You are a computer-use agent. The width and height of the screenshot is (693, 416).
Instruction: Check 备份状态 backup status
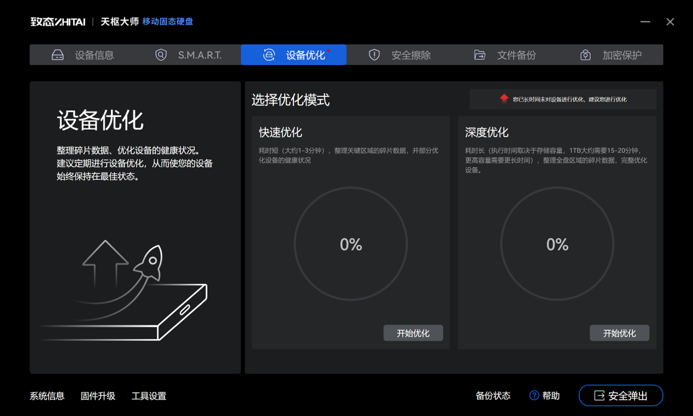(x=492, y=395)
